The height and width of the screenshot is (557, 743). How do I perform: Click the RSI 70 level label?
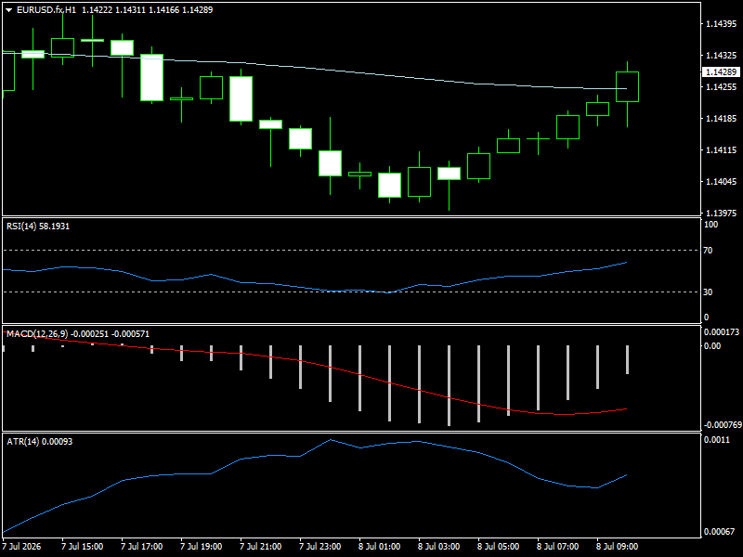click(708, 251)
